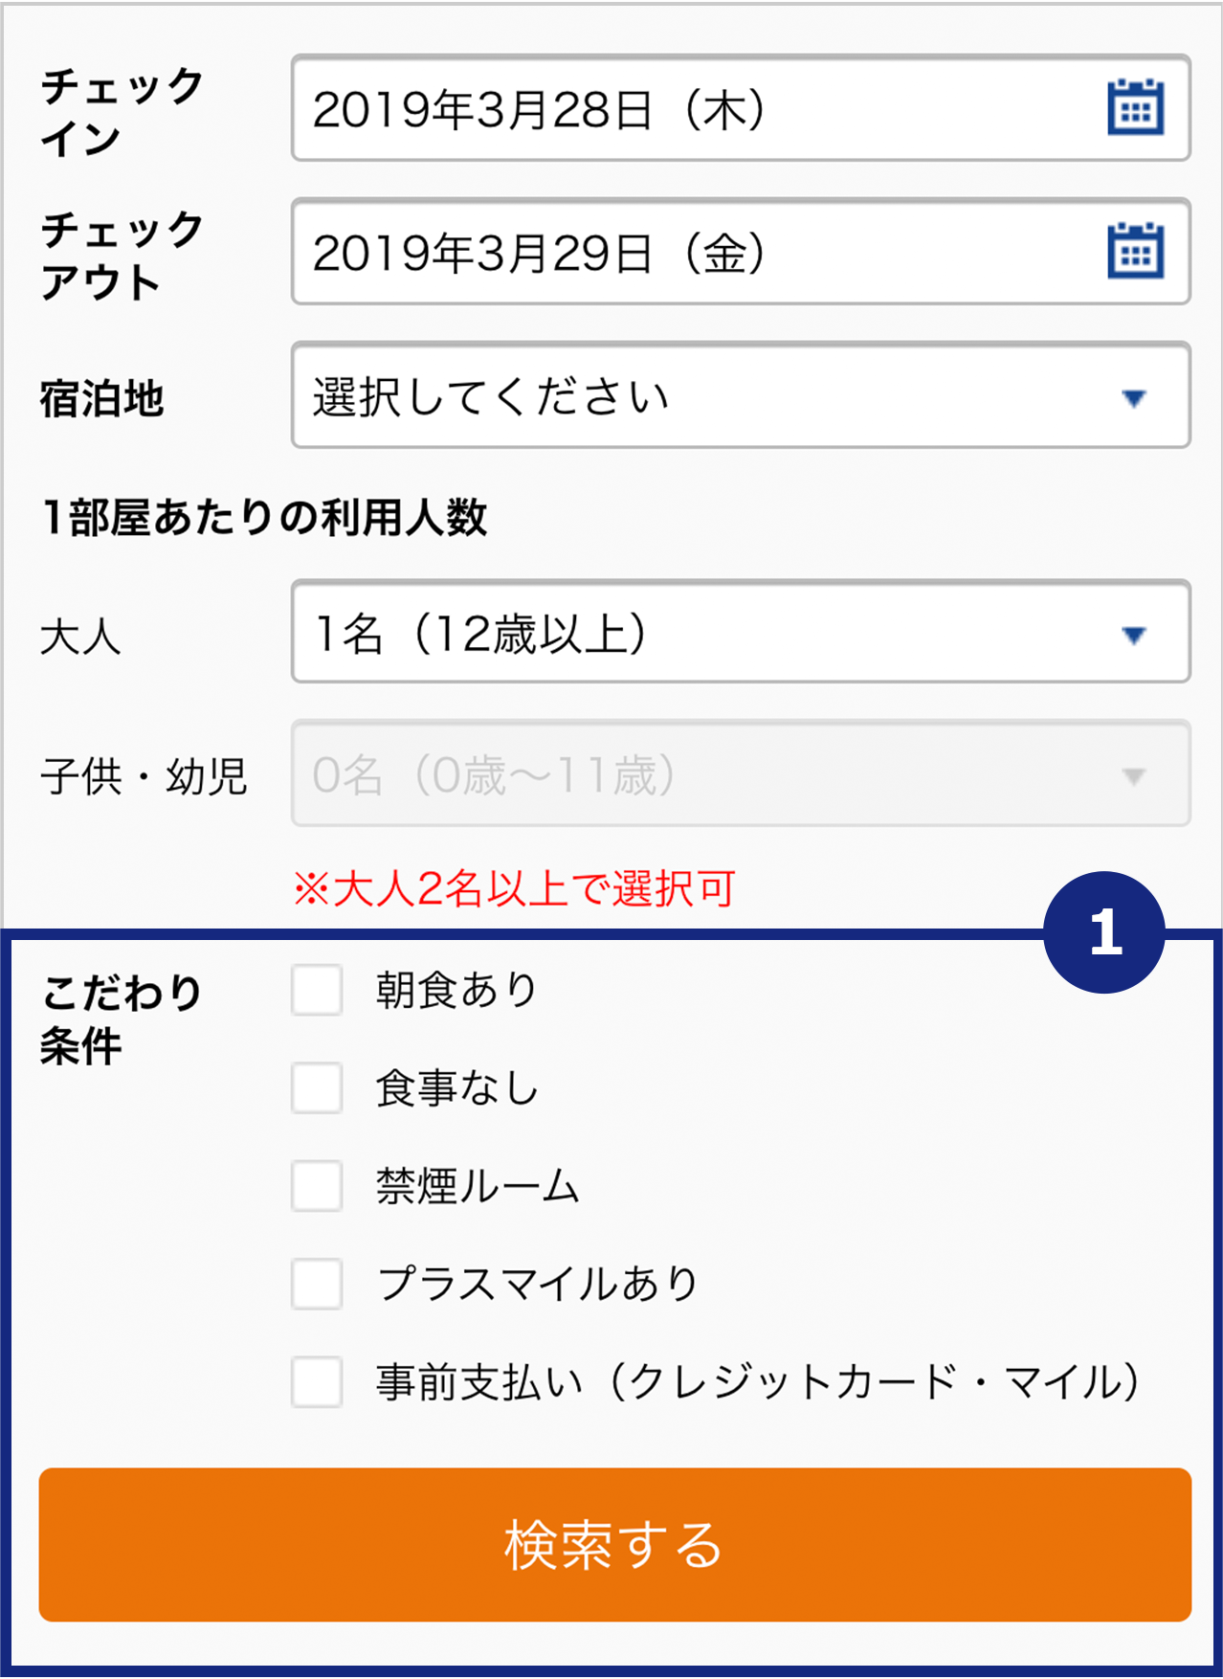Click the 大人 dropdown arrow
1223x1679 pixels.
pyautogui.click(x=1134, y=635)
